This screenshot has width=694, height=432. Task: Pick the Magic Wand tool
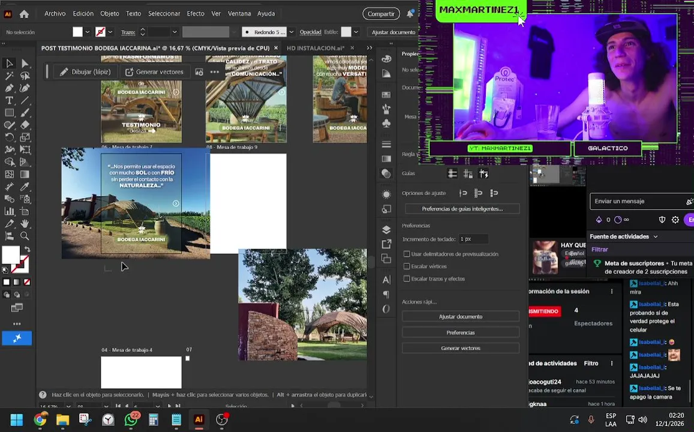pos(9,76)
